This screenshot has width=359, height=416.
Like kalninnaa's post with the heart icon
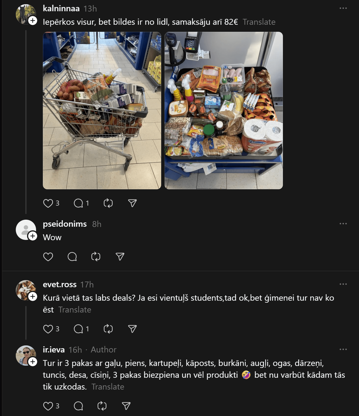tap(48, 203)
